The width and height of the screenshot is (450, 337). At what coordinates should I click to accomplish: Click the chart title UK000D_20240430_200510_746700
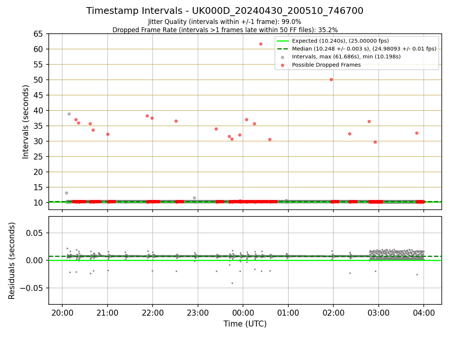[225, 11]
